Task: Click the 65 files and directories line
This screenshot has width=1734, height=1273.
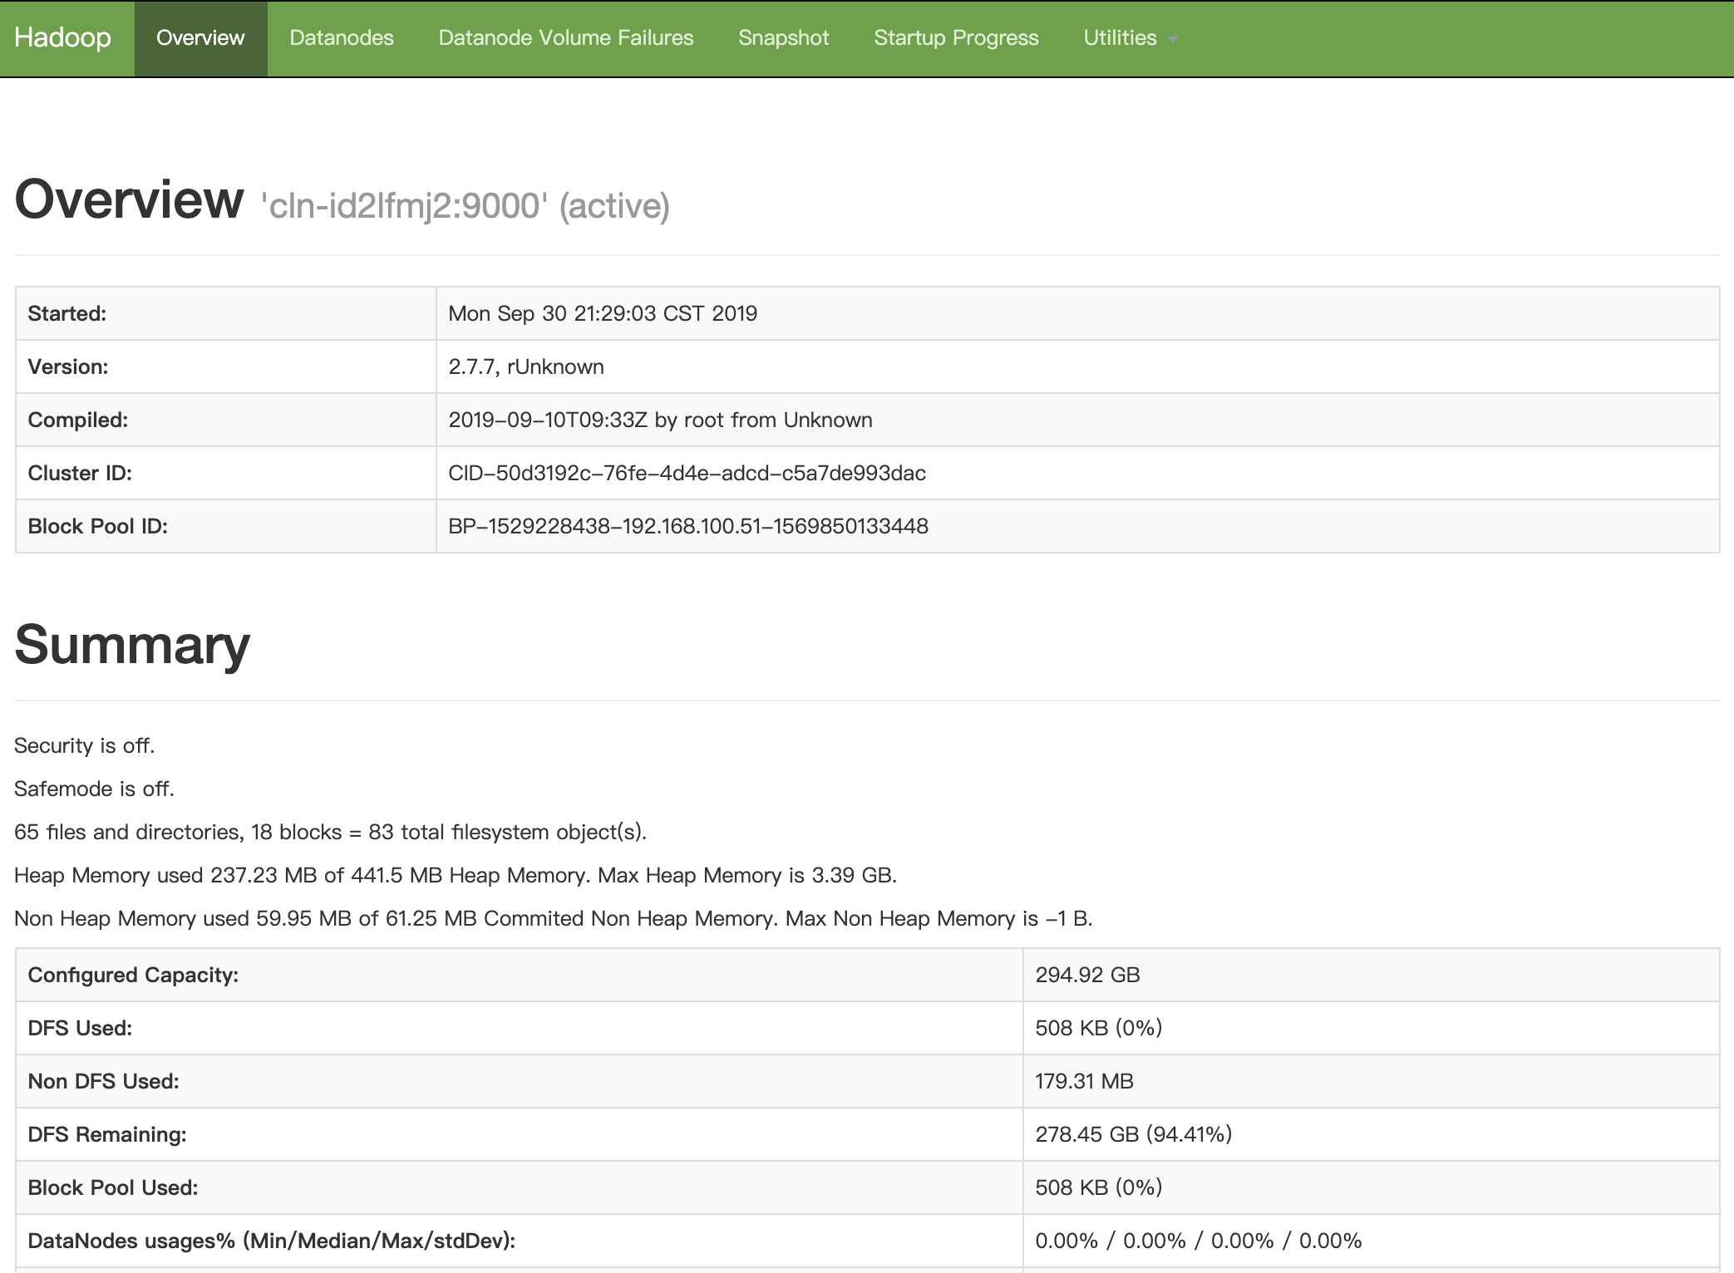Action: (330, 832)
